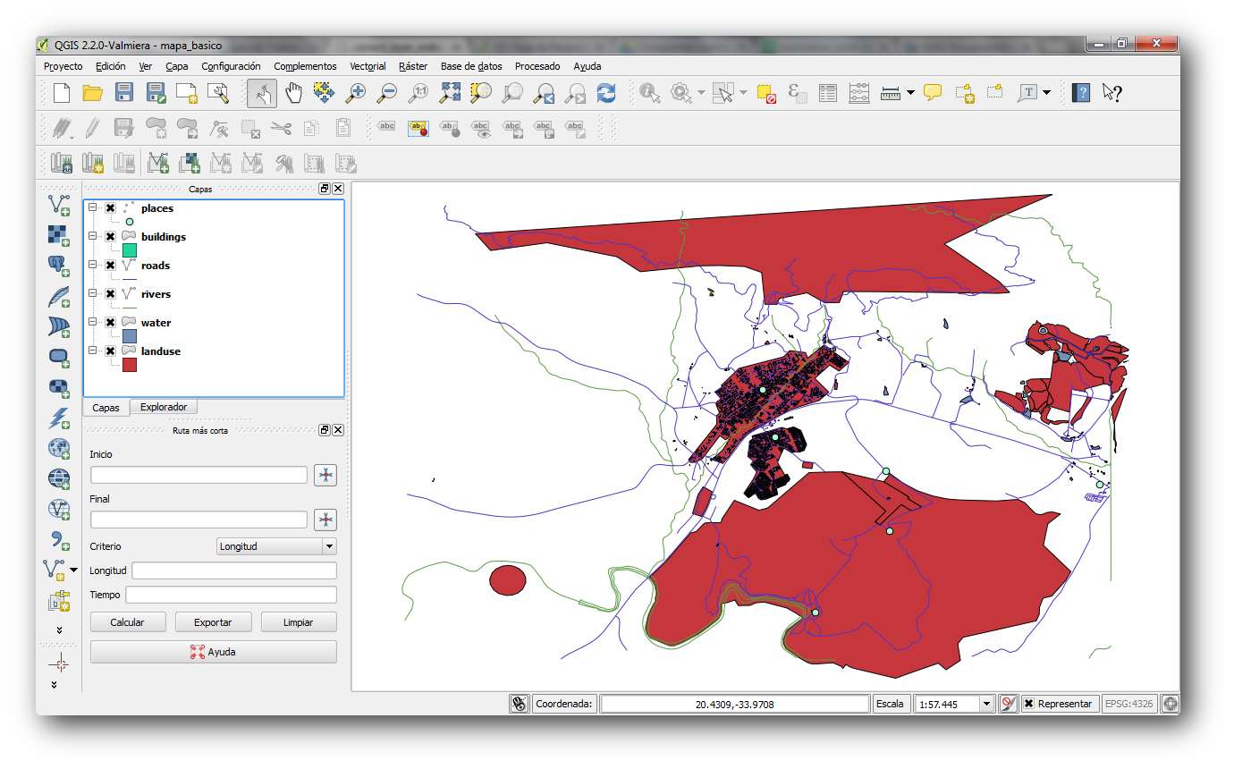This screenshot has height=769, width=1234.
Task: Open the Criterio Longitud dropdown
Action: coord(276,546)
